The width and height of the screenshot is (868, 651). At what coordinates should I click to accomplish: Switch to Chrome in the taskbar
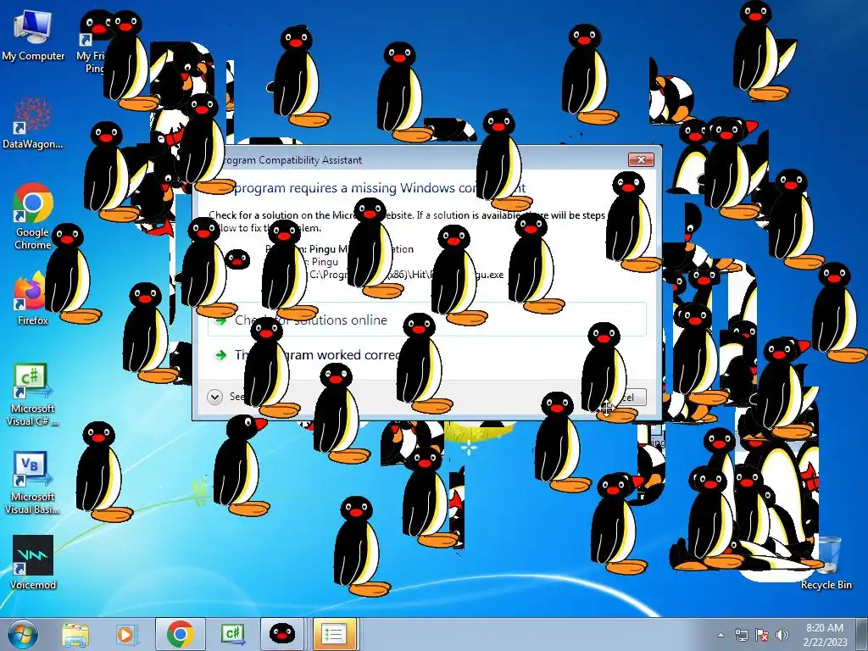(x=180, y=634)
